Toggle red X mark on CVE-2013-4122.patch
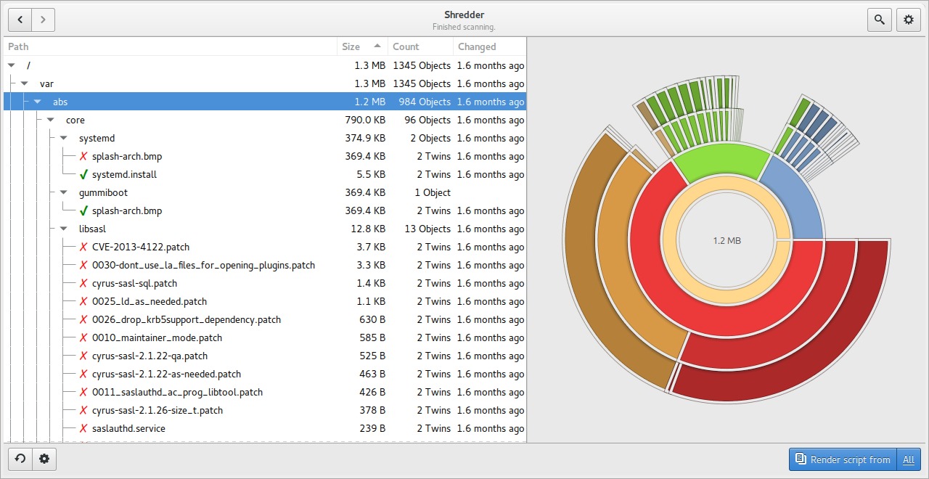The height and width of the screenshot is (479, 929). click(84, 247)
